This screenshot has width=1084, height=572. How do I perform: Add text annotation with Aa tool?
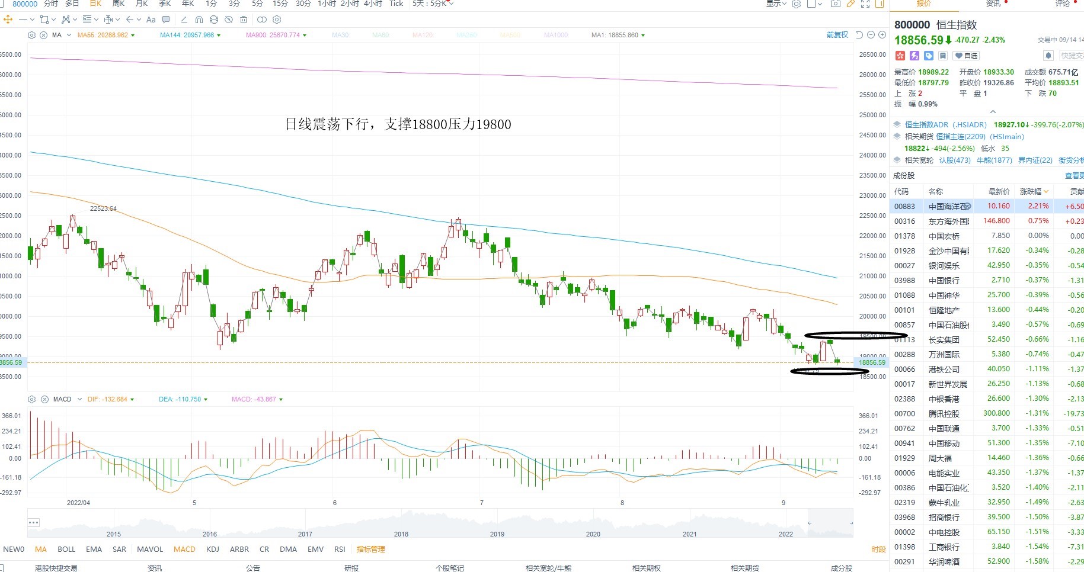[x=151, y=20]
